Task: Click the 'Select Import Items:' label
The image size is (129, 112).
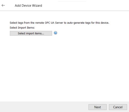Action: [x=22, y=28]
